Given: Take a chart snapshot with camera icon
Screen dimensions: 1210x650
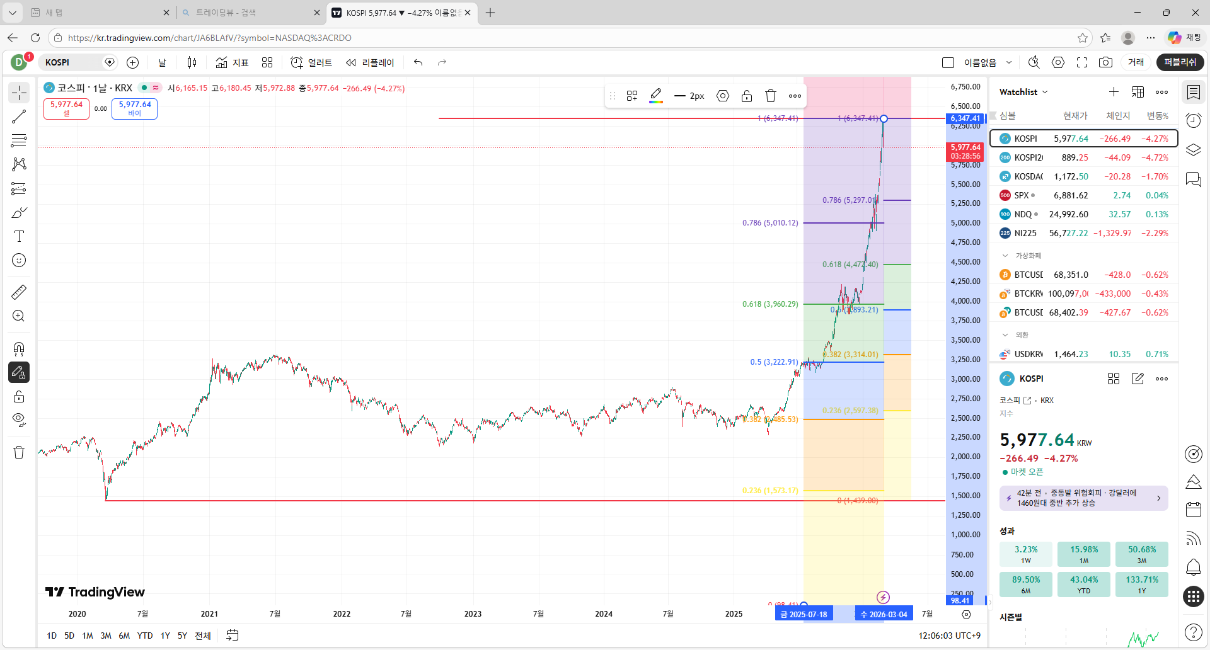Looking at the screenshot, I should coord(1105,62).
